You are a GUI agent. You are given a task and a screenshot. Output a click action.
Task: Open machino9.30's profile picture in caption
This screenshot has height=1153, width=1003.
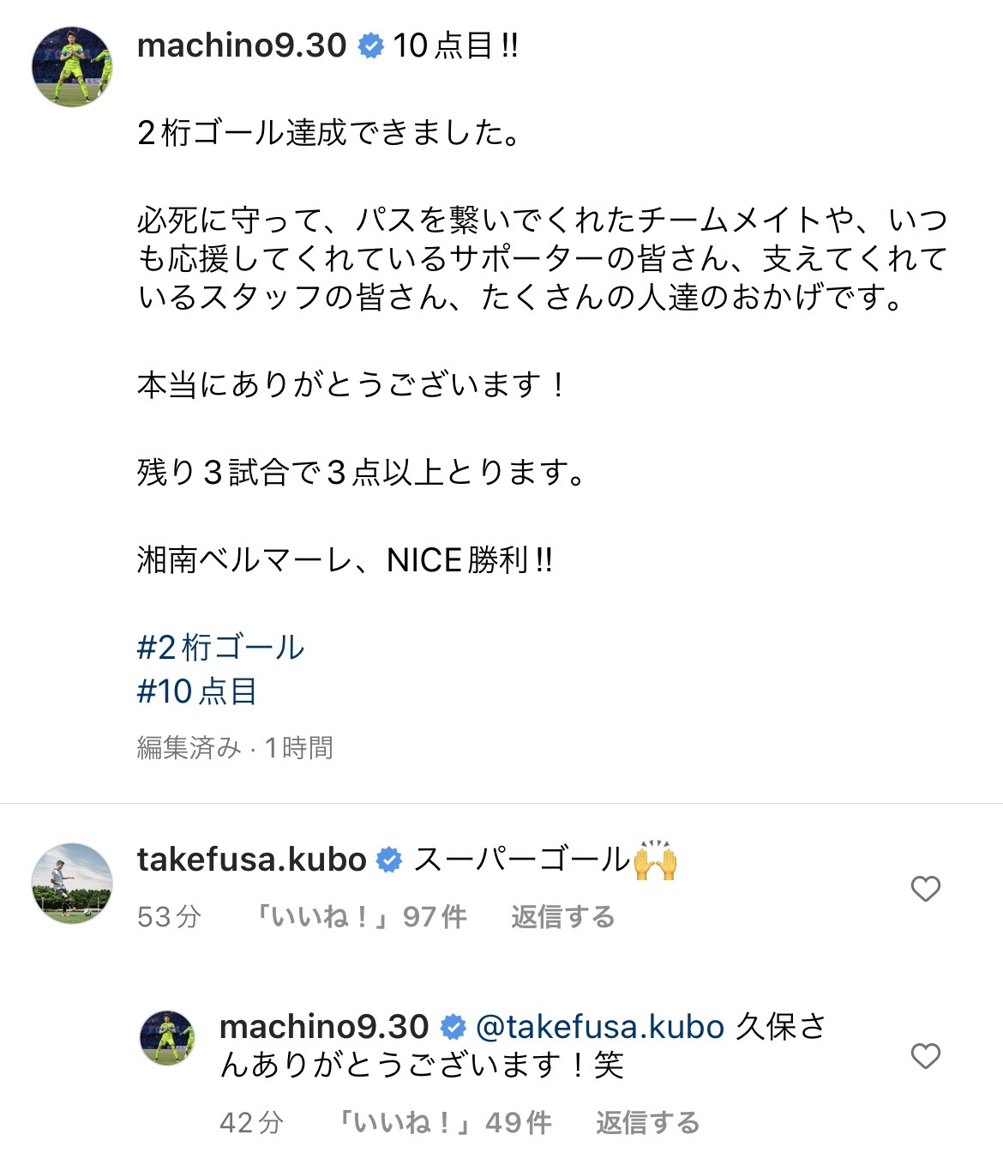click(x=72, y=67)
